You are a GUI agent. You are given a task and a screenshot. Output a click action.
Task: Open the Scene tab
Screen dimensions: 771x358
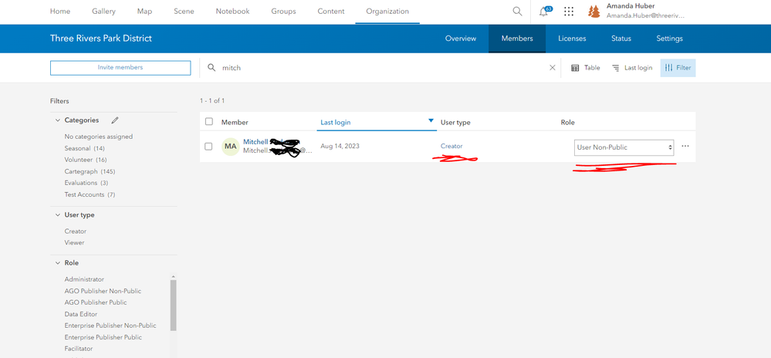184,12
